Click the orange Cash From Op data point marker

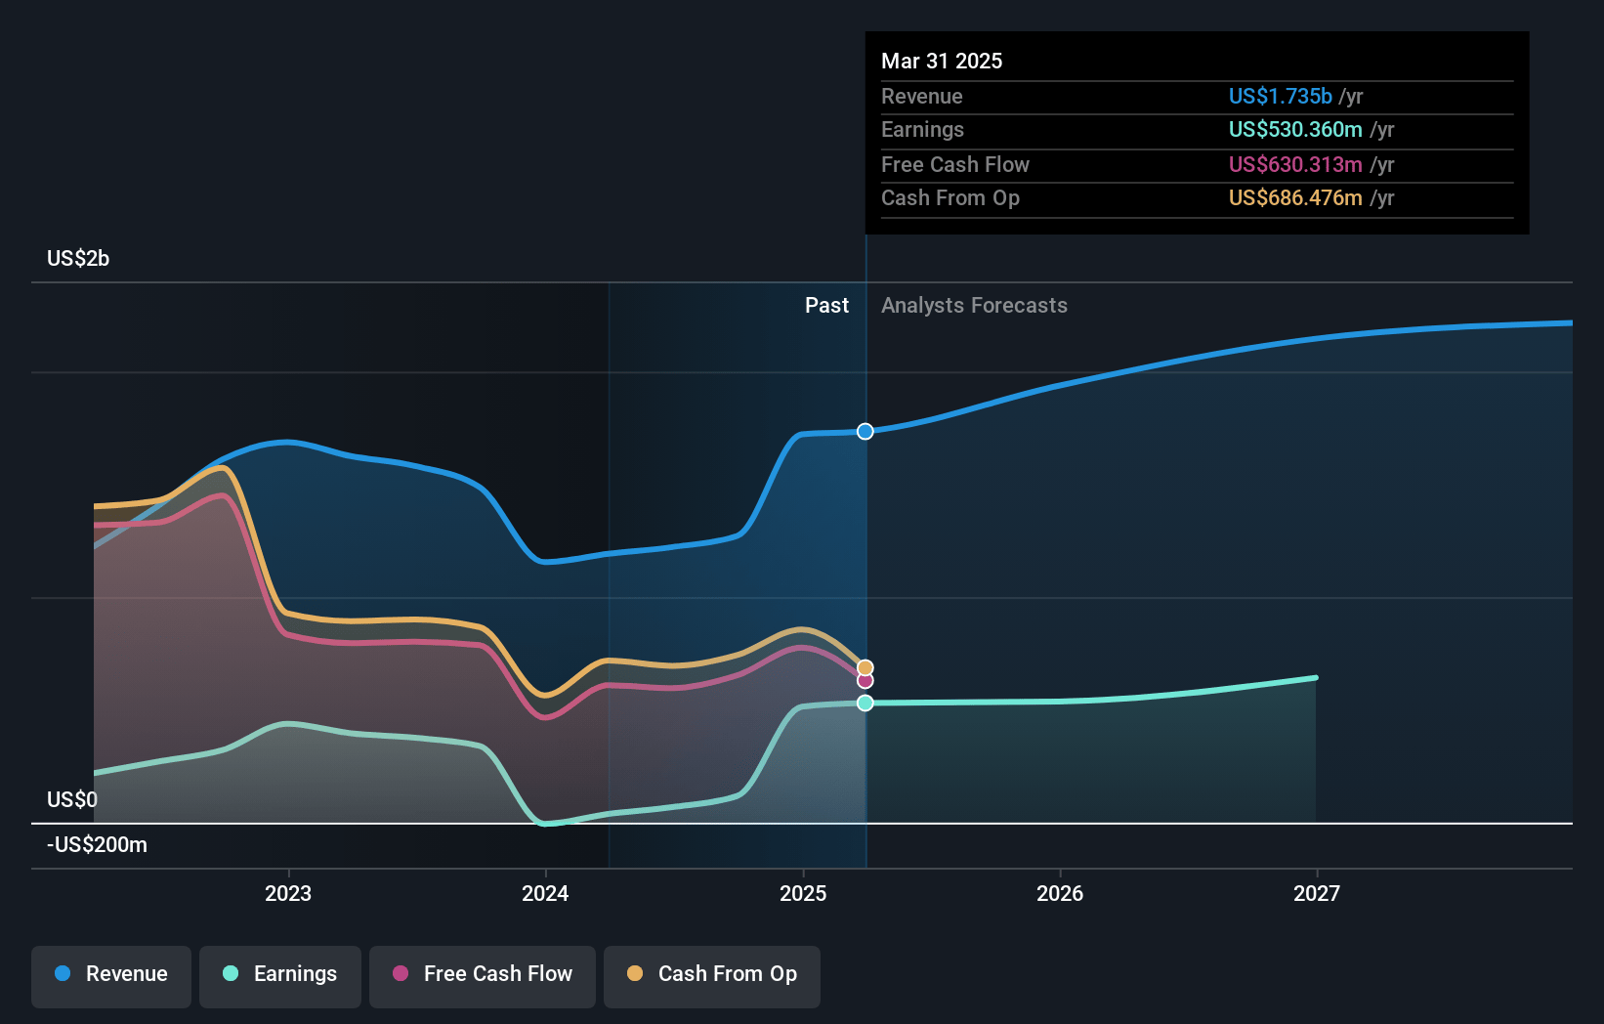(865, 667)
